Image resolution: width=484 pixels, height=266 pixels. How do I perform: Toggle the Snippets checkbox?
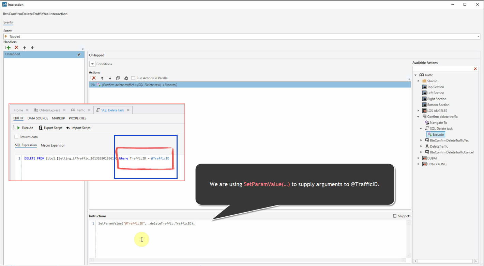(x=395, y=216)
